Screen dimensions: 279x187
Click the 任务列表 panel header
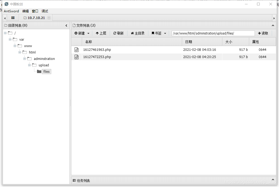click(174, 180)
